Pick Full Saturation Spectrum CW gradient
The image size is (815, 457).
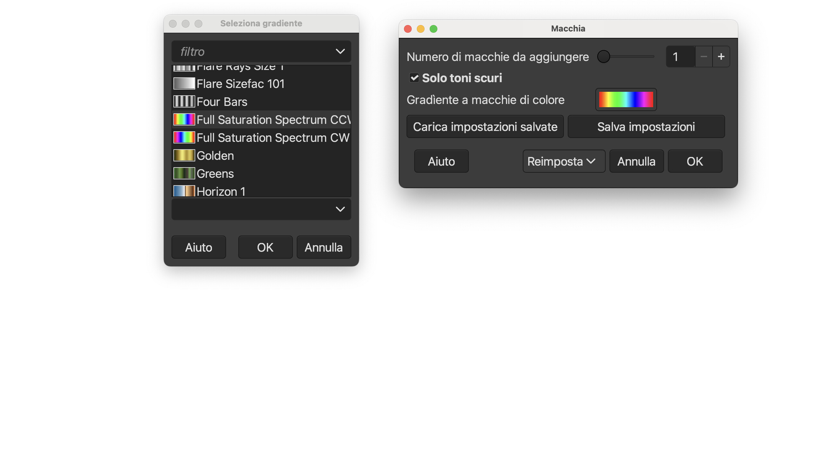coord(273,138)
